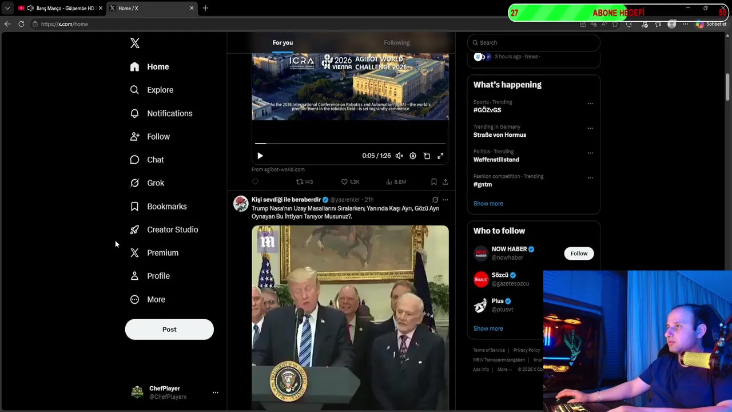Open more options on yaarenler post
The height and width of the screenshot is (412, 732).
[x=445, y=200]
